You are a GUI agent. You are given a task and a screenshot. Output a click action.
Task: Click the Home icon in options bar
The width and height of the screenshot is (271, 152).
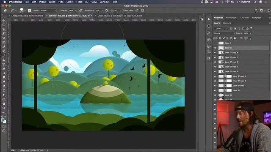(x=5, y=11)
